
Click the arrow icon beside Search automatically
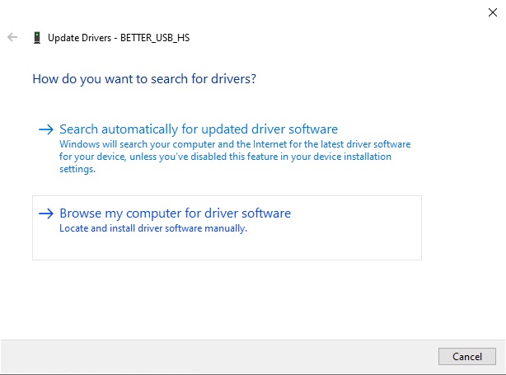[46, 129]
